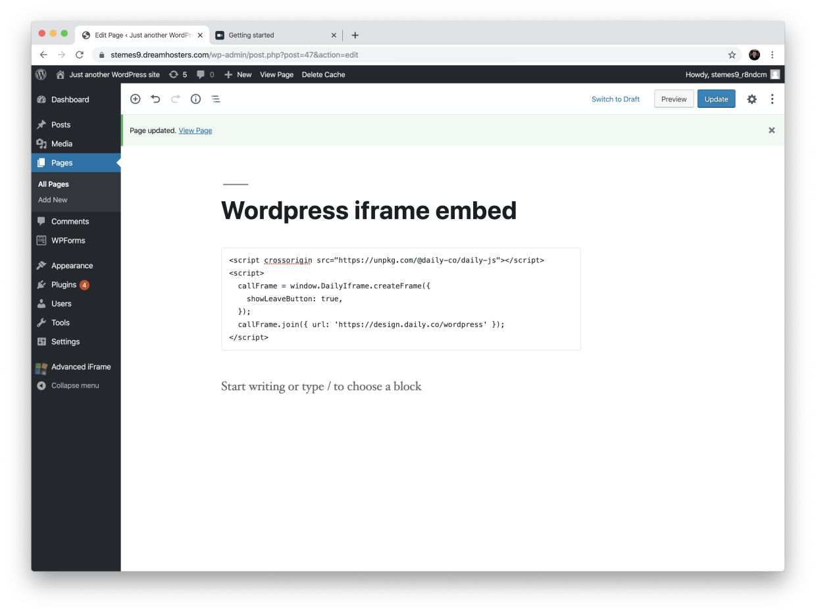Click the user avatar in admin bar
Viewport: 816px width, 613px height.
[775, 74]
